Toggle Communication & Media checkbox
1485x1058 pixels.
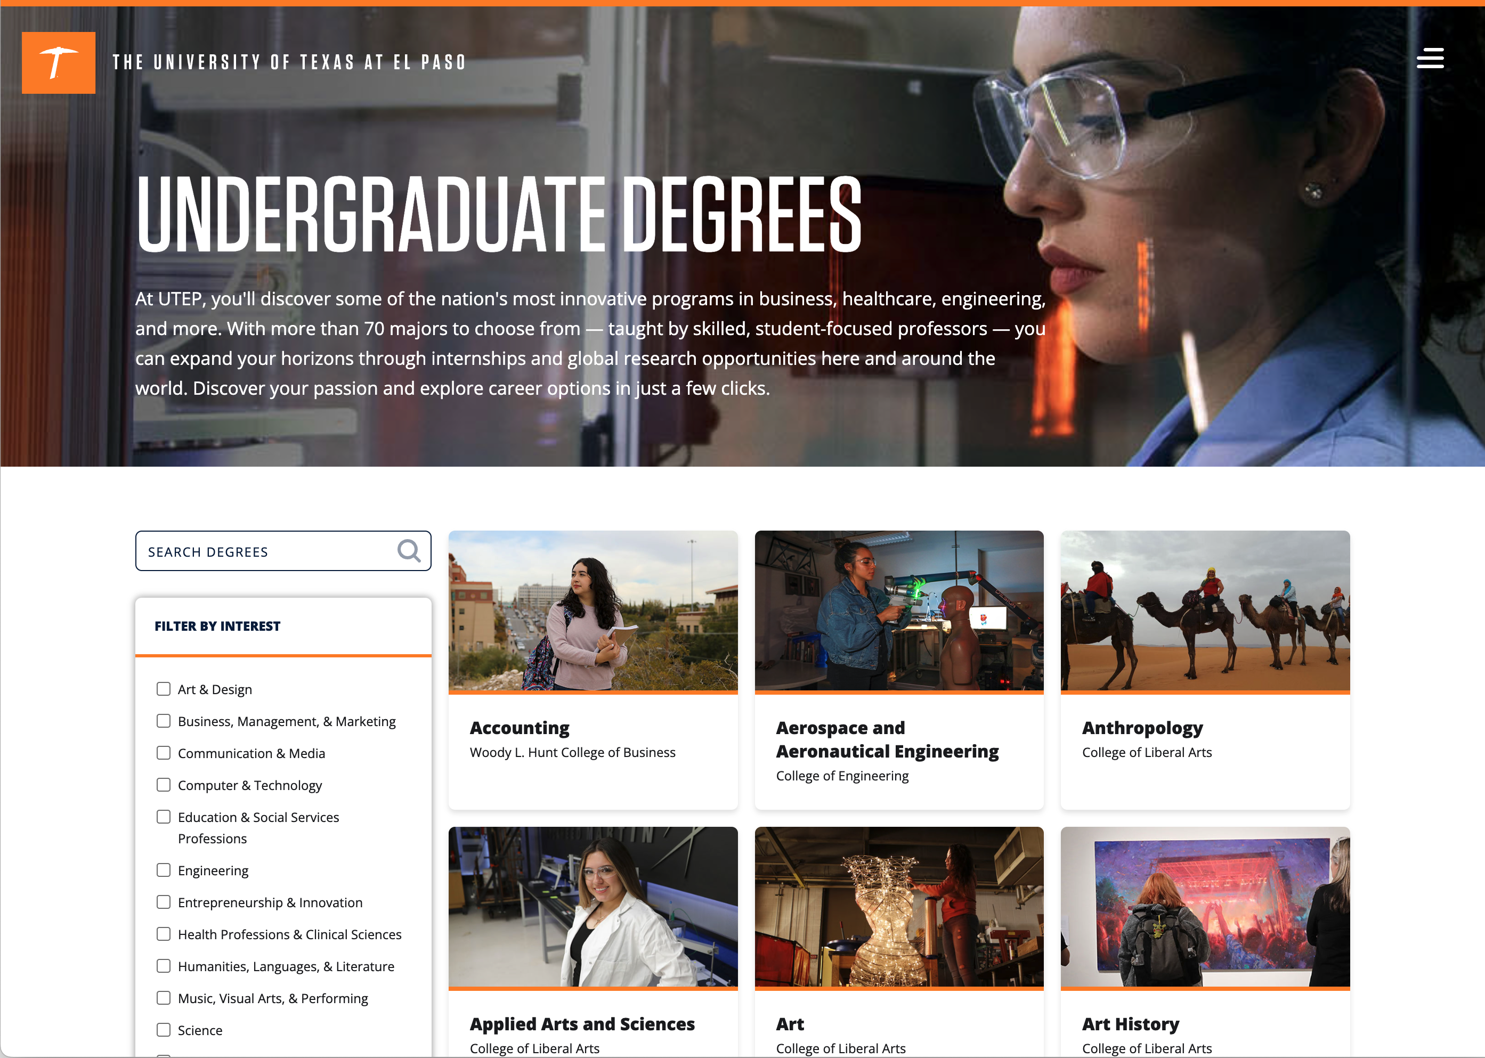[164, 753]
